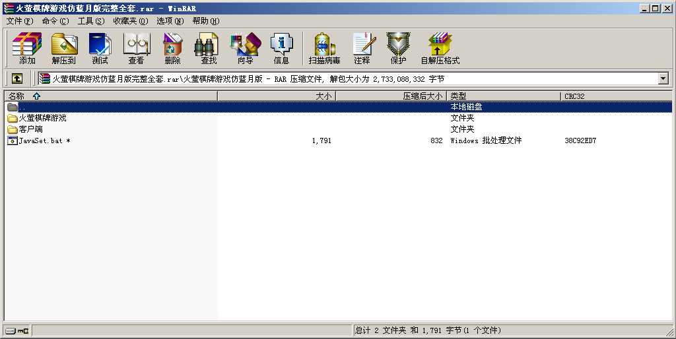Go up one folder level button

point(17,78)
